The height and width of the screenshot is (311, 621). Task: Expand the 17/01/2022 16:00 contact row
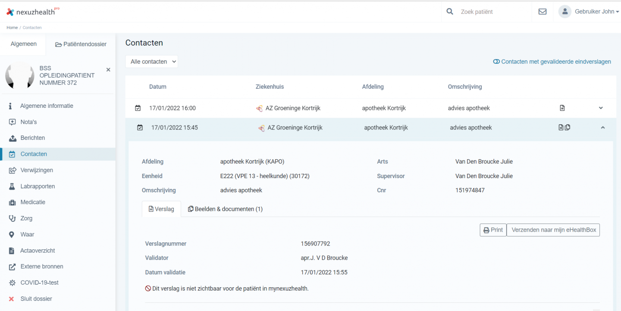pos(601,108)
